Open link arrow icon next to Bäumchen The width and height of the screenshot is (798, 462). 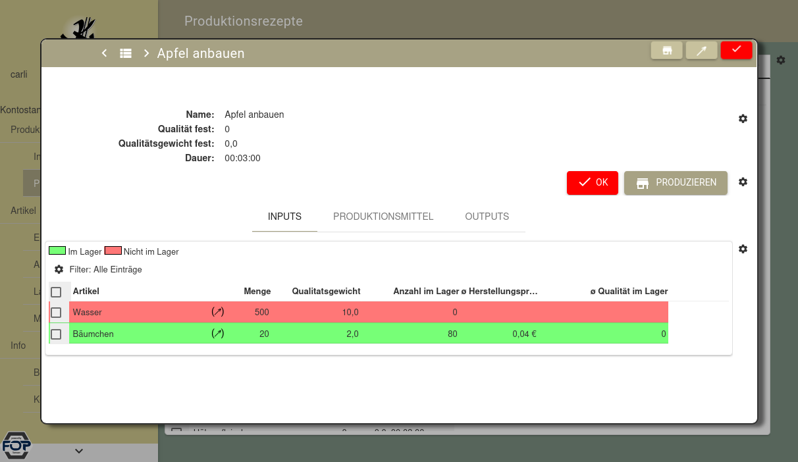[x=217, y=334]
